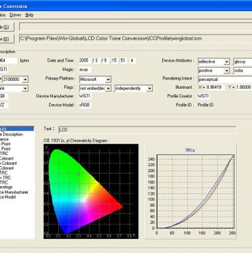Click the source (S) file button
The image size is (252, 253).
click(x=7, y=27)
